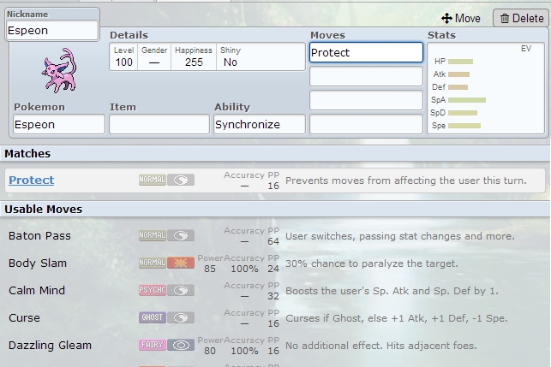Click the Nickname field containing Espeon
This screenshot has width=551, height=367.
(x=52, y=30)
